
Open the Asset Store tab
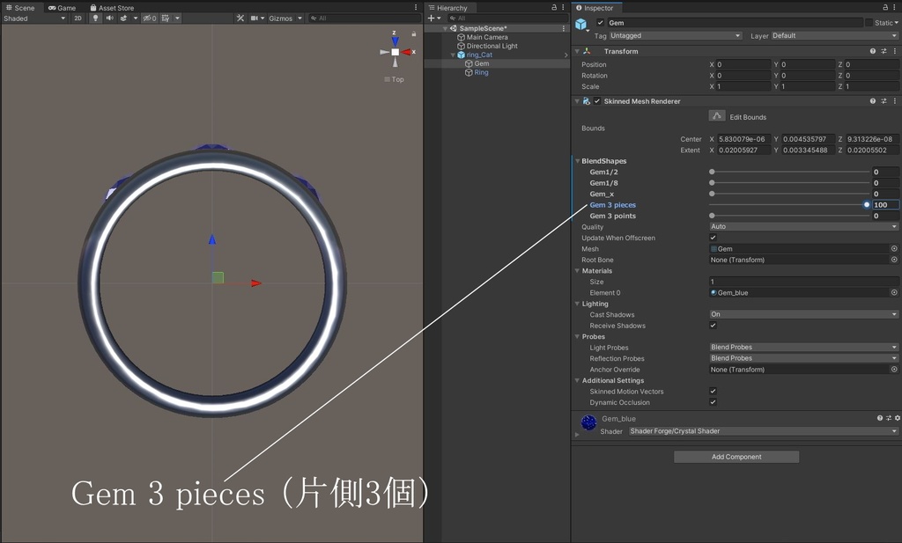click(x=111, y=8)
